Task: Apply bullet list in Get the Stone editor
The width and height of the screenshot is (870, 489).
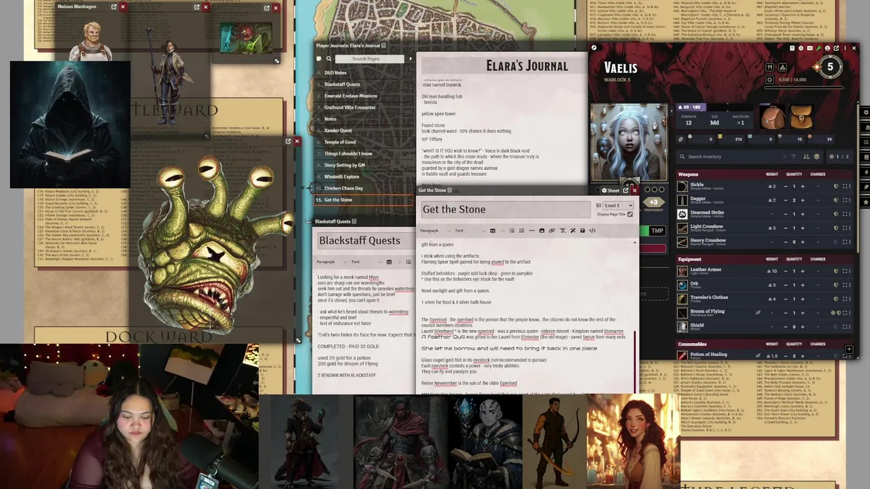Action: 512,230
